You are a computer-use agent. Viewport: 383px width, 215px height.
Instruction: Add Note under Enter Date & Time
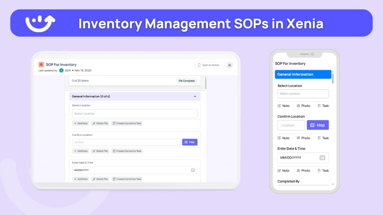[81, 179]
